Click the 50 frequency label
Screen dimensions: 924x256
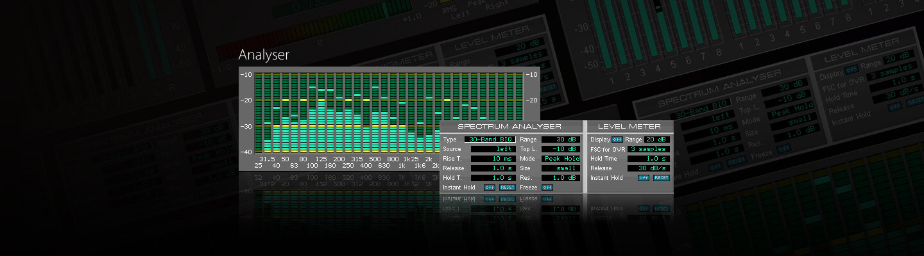(285, 158)
